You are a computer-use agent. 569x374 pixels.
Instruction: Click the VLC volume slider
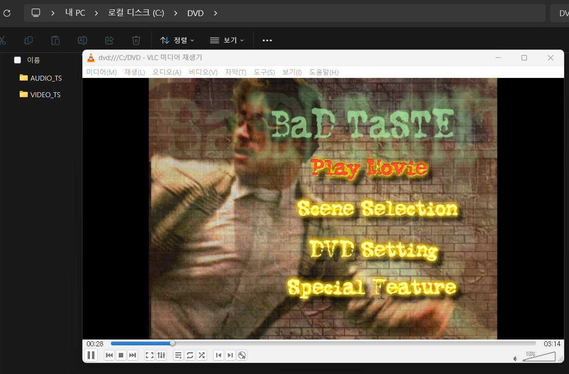[539, 357]
